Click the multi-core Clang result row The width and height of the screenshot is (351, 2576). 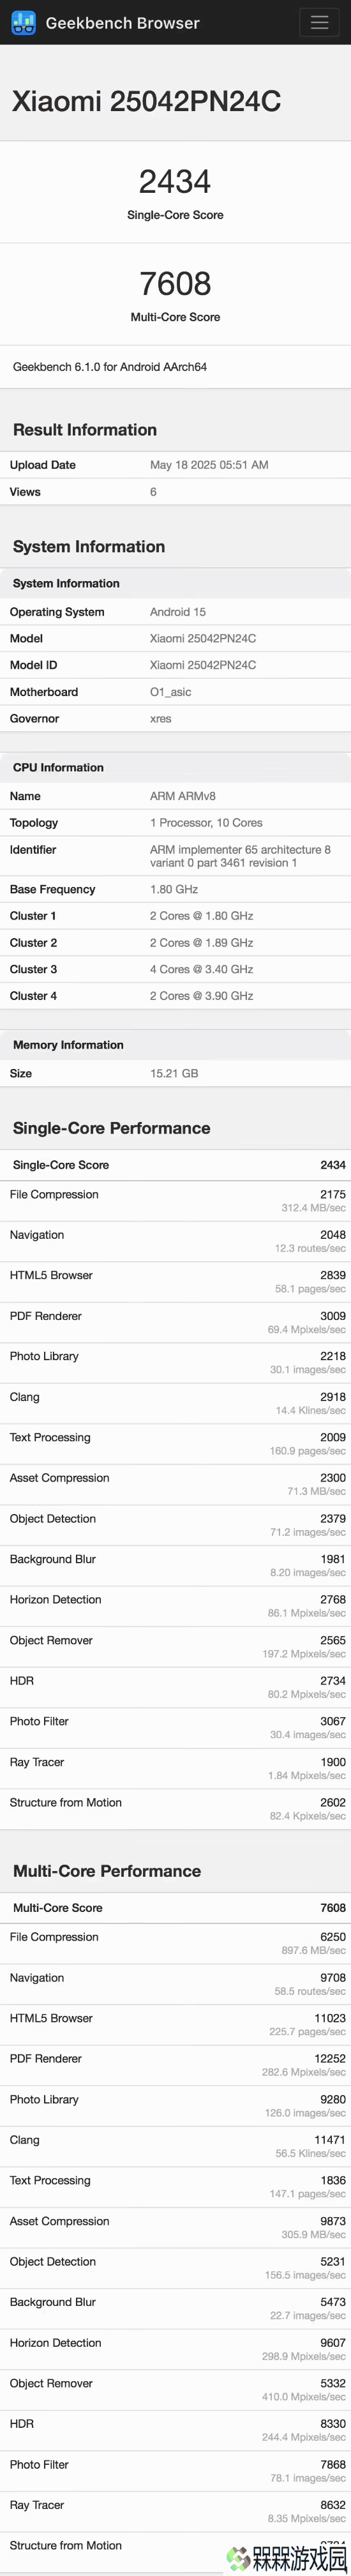coord(175,2146)
